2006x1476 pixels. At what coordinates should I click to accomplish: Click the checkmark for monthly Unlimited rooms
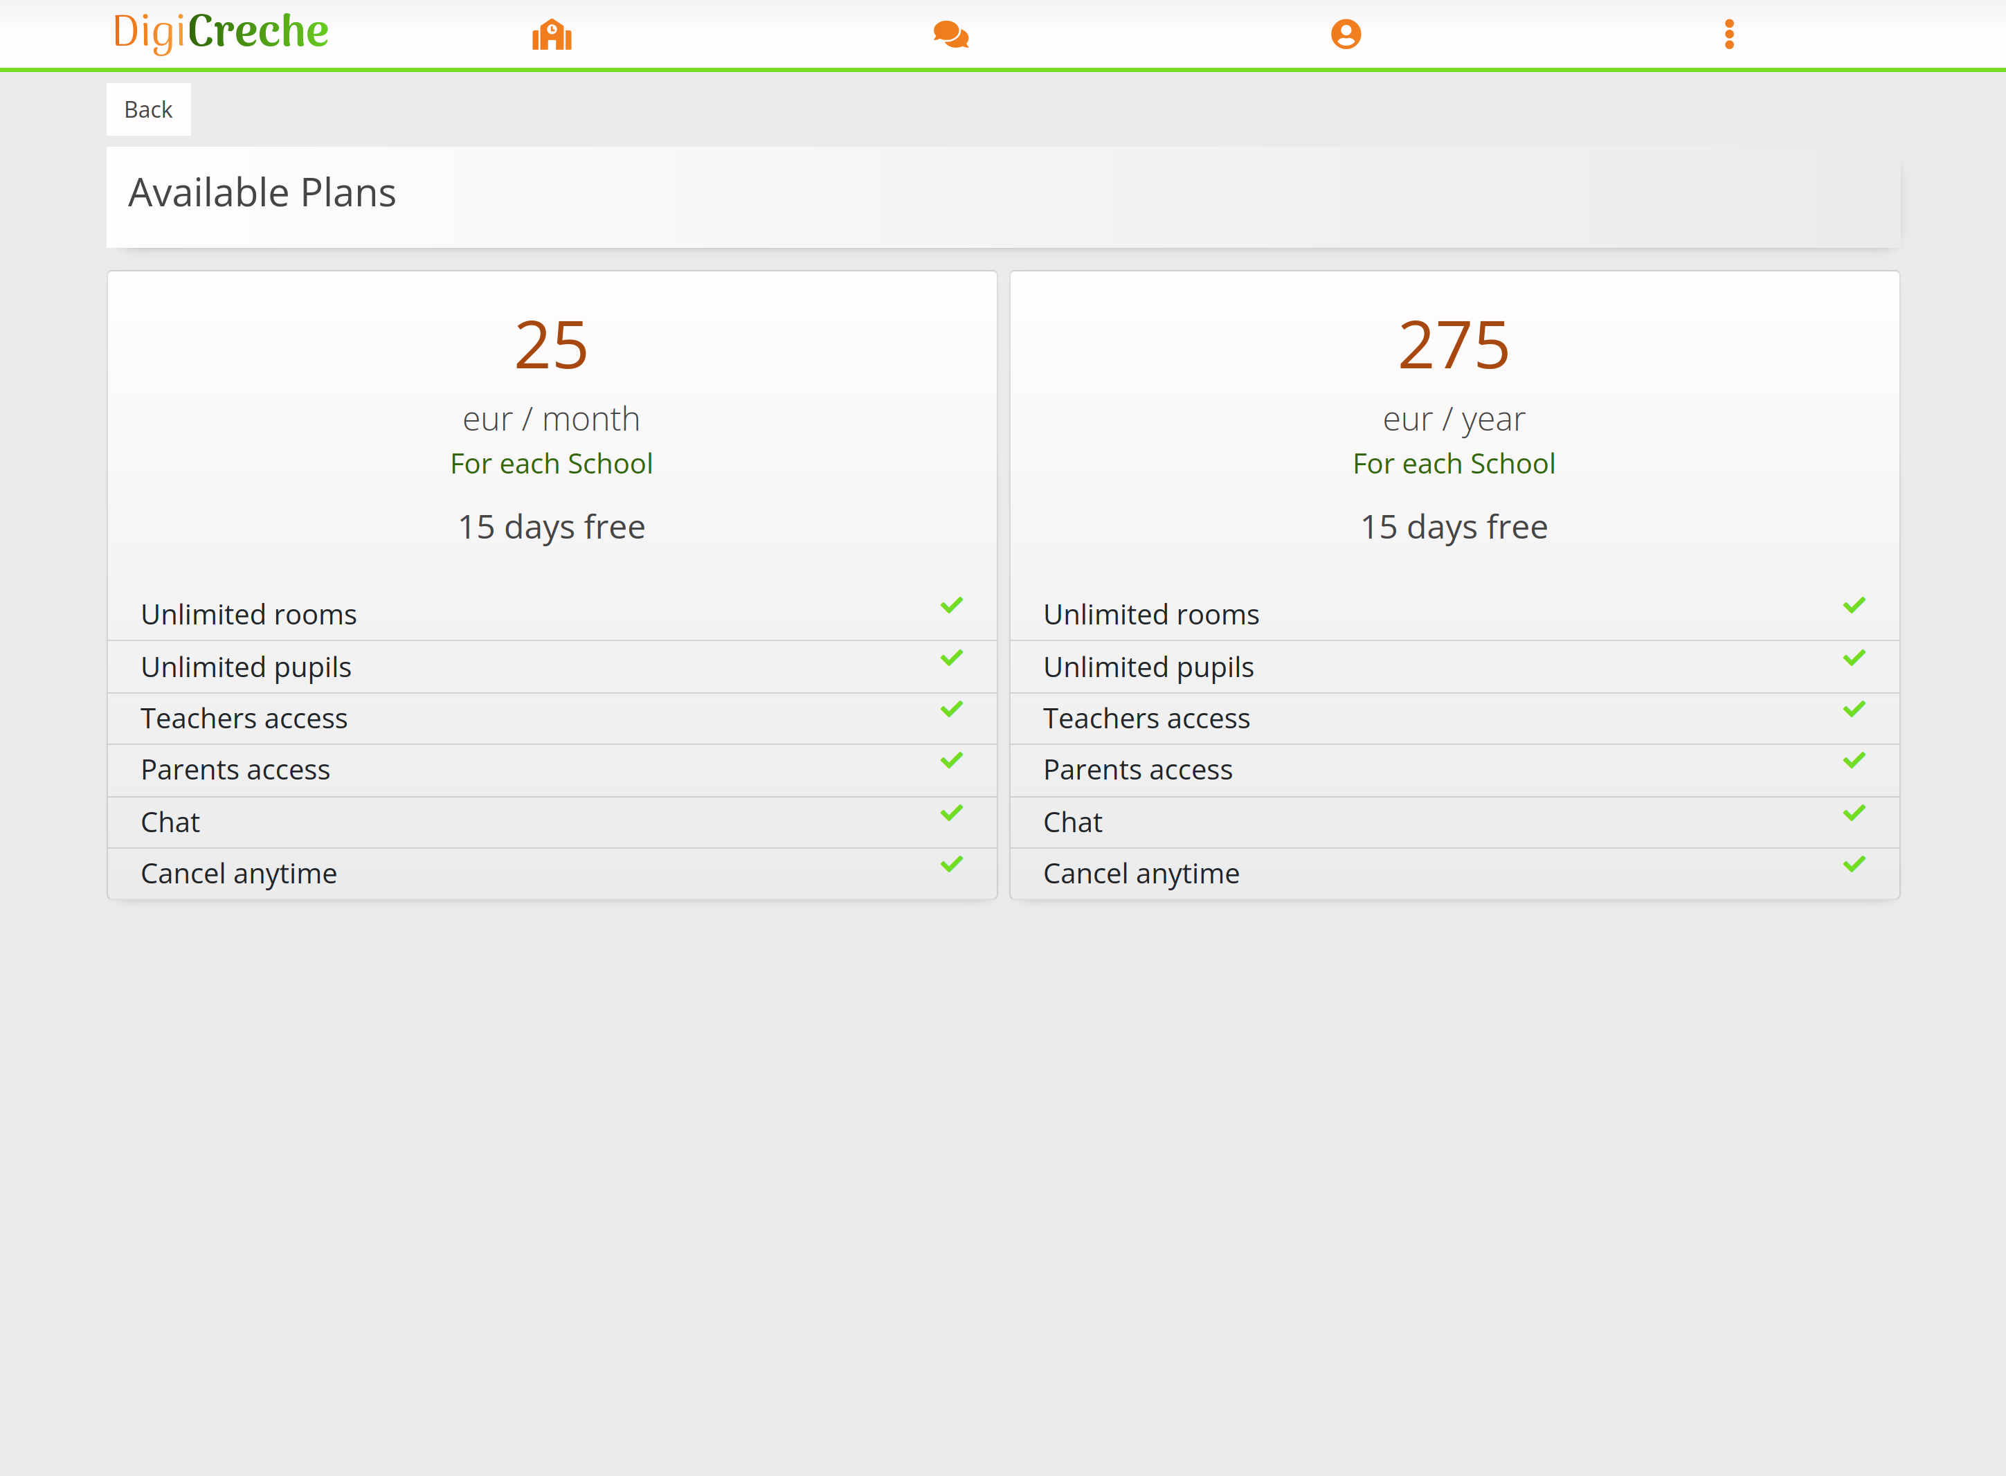click(x=952, y=605)
